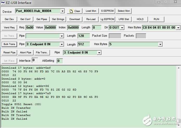Click Re-Load button

click(91, 19)
